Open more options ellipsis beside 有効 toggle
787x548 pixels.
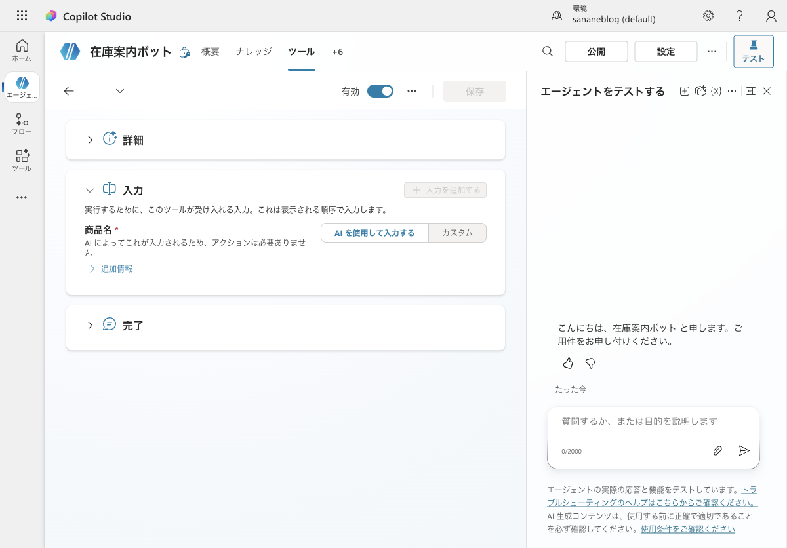[412, 91]
